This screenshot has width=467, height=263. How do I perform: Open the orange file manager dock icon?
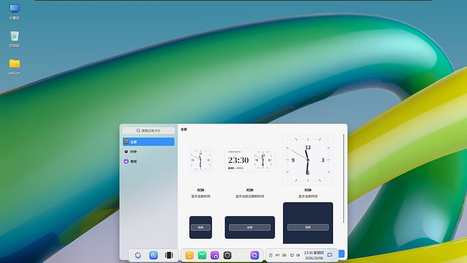click(190, 255)
